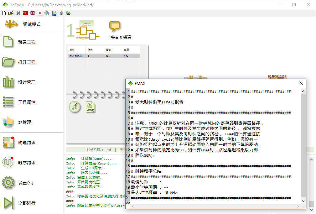Open the Verilog netlist file icon
Image resolution: width=316 pixels, height=214 pixels.
(x=91, y=107)
